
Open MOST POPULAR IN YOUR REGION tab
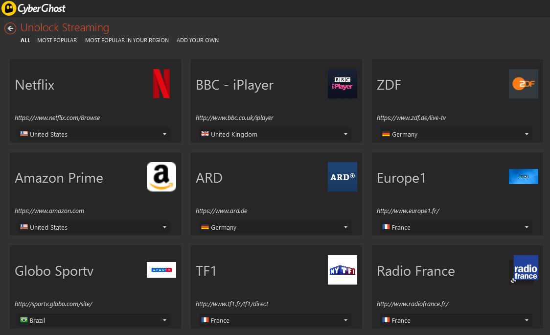tap(127, 40)
